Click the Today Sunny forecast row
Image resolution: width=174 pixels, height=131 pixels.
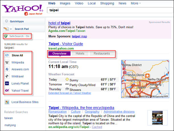coord(84,80)
